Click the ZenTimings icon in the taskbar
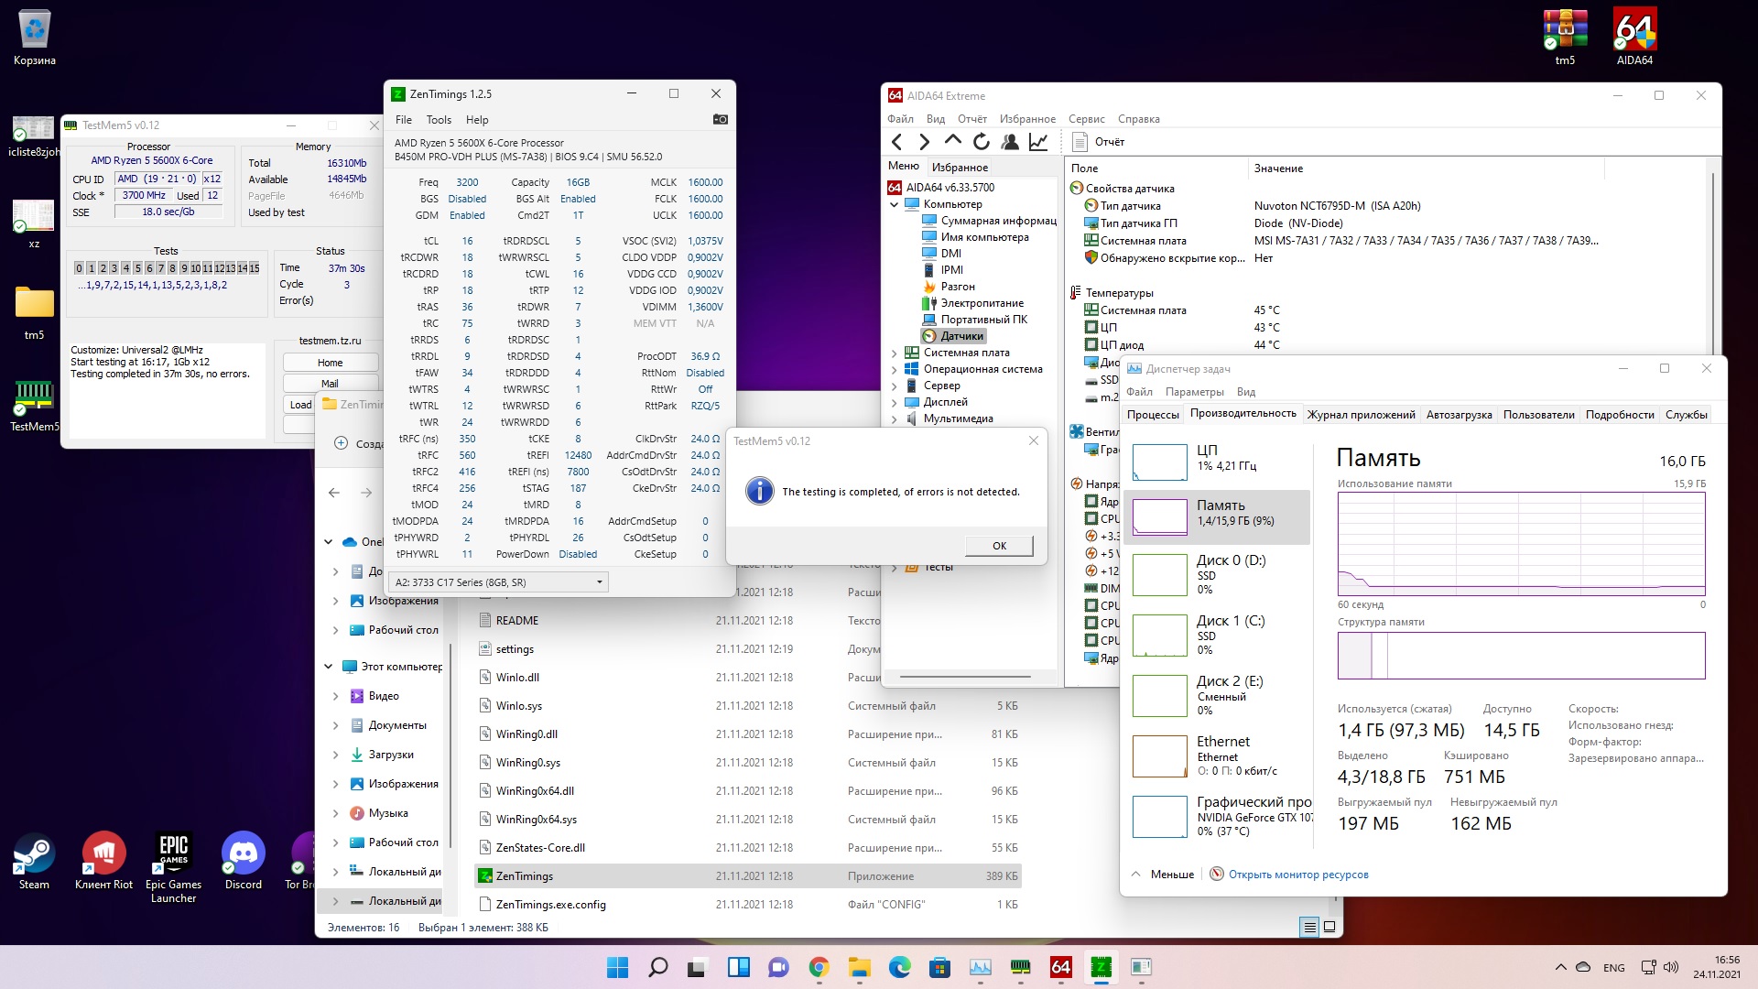Image resolution: width=1758 pixels, height=989 pixels. (x=1101, y=967)
